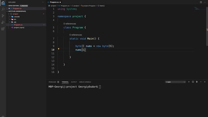Click breadcrumb '{} project' namespace
This screenshot has width=208, height=117.
click(x=75, y=6)
